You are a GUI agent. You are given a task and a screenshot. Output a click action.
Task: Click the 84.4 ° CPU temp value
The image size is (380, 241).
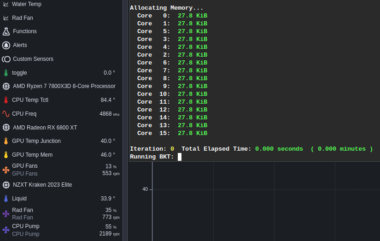pyautogui.click(x=108, y=100)
